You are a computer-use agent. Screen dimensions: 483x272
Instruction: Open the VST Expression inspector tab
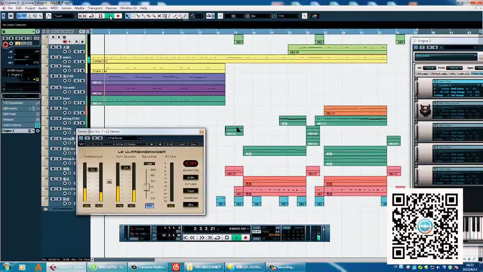(21, 103)
